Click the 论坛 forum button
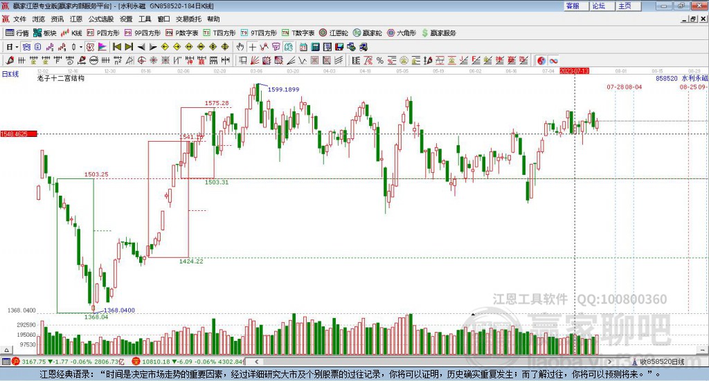Image resolution: width=709 pixels, height=381 pixels. pos(599,6)
